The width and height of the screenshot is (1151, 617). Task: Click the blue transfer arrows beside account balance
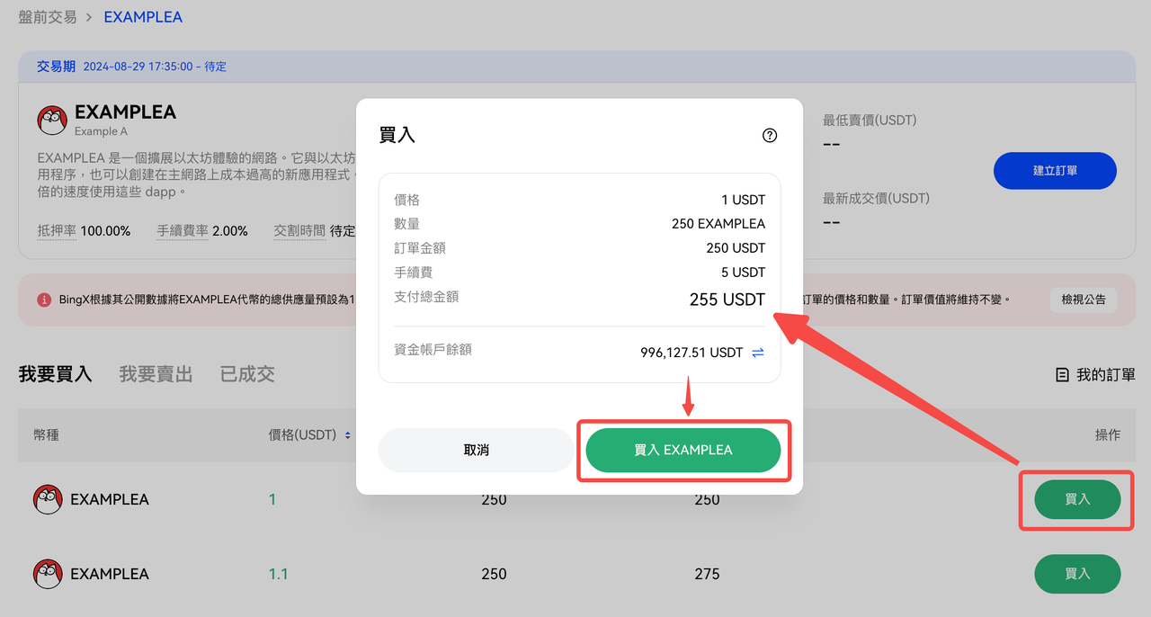click(x=758, y=353)
